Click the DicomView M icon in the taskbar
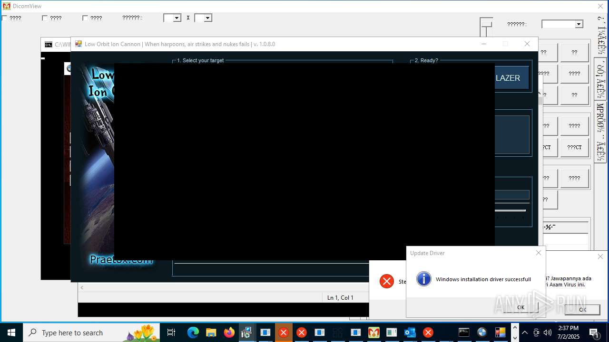The image size is (609, 342). pos(373,332)
